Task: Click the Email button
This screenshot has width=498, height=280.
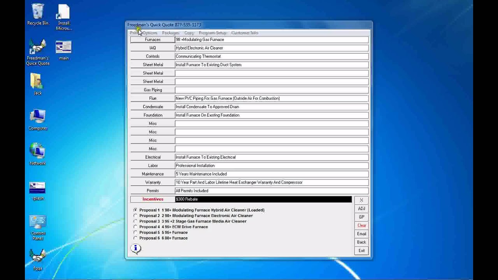Action: pyautogui.click(x=361, y=234)
